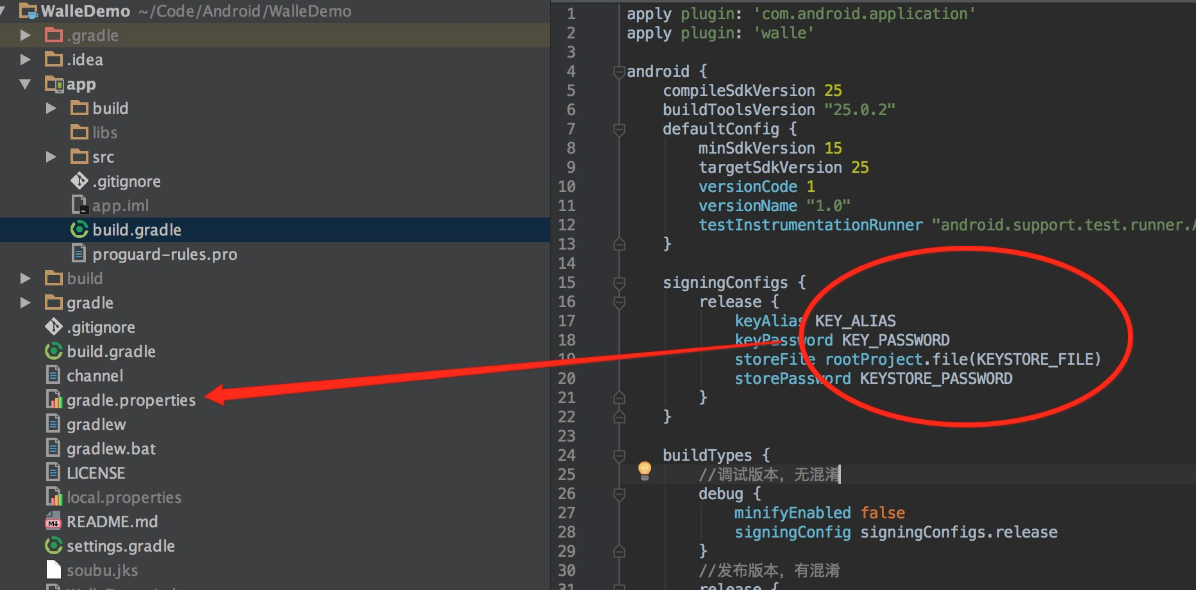The height and width of the screenshot is (590, 1196).
Task: Click the lightbulb intention icon on line 25
Action: [645, 471]
